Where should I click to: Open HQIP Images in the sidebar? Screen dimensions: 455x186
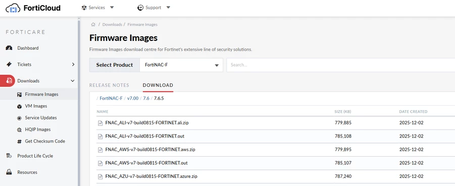[38, 129]
